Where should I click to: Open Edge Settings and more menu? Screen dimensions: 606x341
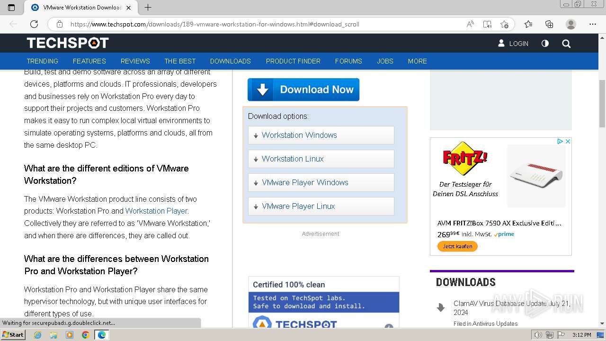[x=593, y=24]
